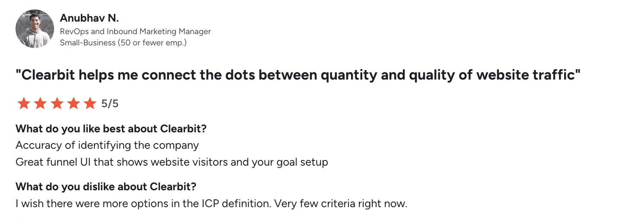Viewport: 632px width, 224px height.
Task: Click the third rating star
Action: click(x=56, y=104)
